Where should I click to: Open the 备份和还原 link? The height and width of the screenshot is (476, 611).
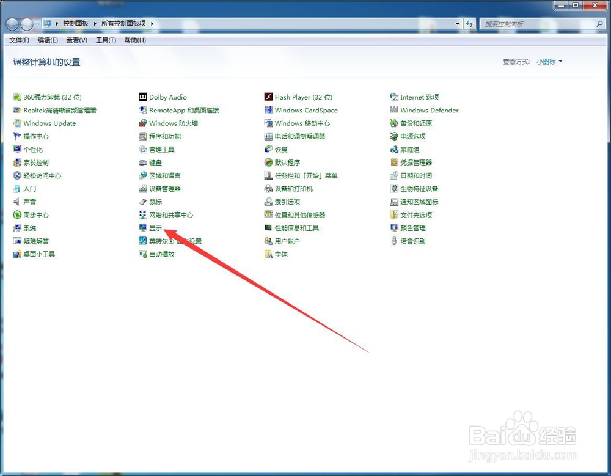pyautogui.click(x=416, y=123)
